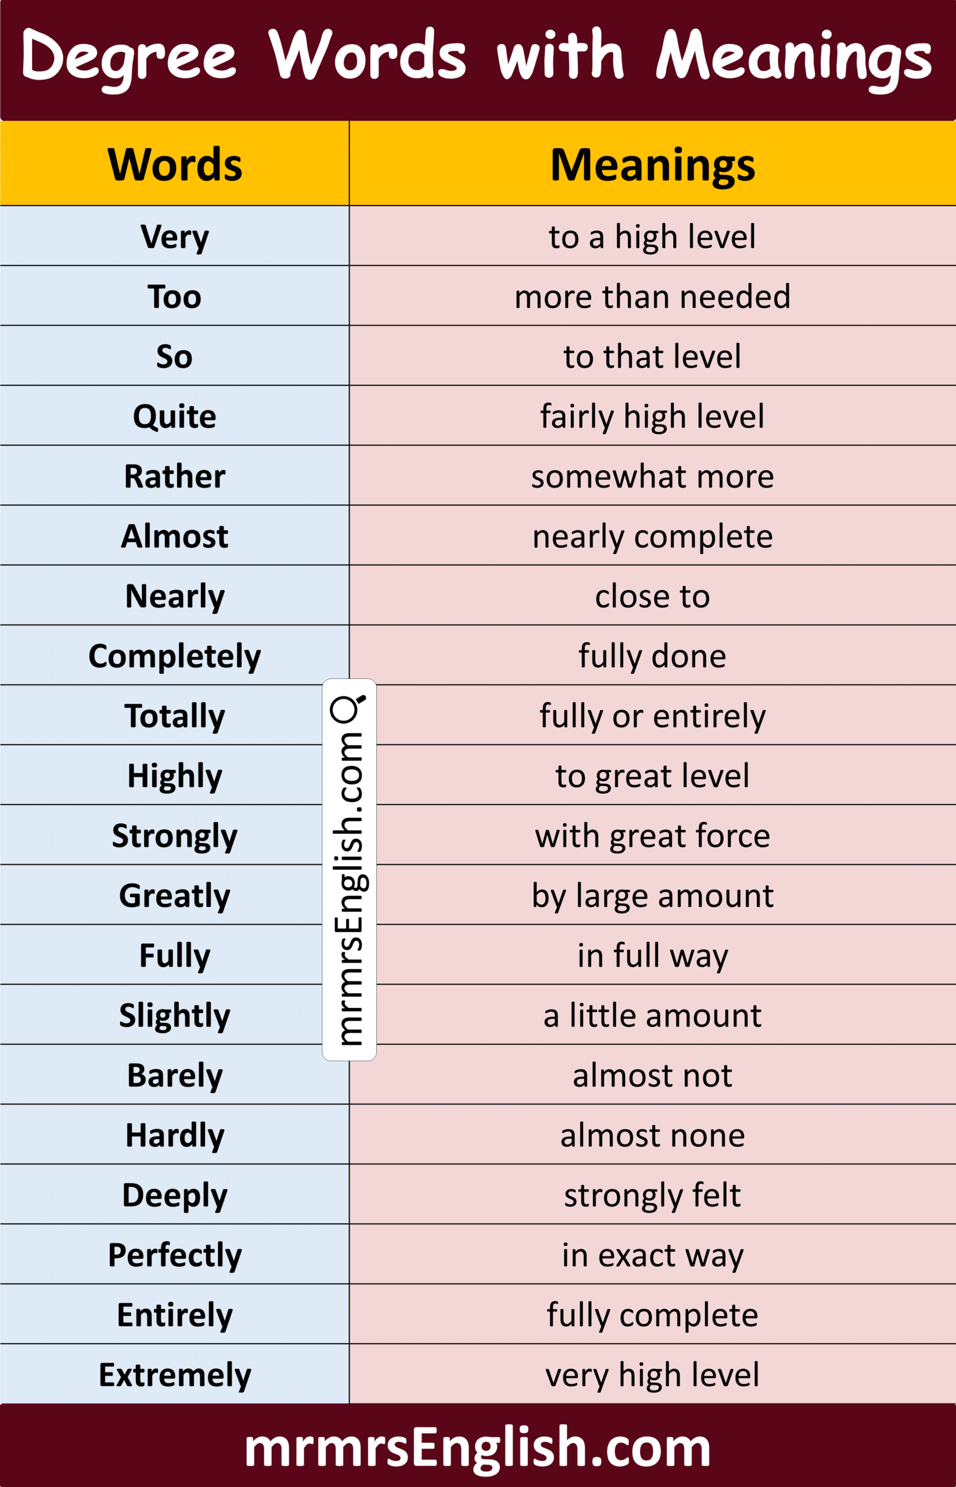Click the word 'Too' cell
The height and width of the screenshot is (1487, 956).
tap(174, 296)
